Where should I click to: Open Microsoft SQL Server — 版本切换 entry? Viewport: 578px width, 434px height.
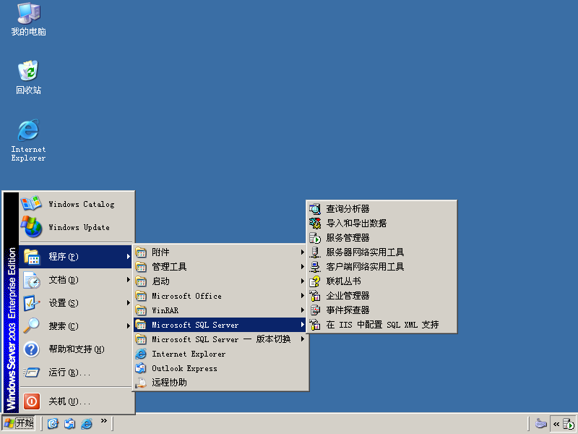click(x=220, y=339)
